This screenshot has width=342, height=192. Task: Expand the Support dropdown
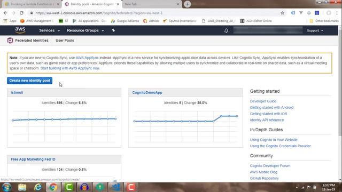point(315,30)
